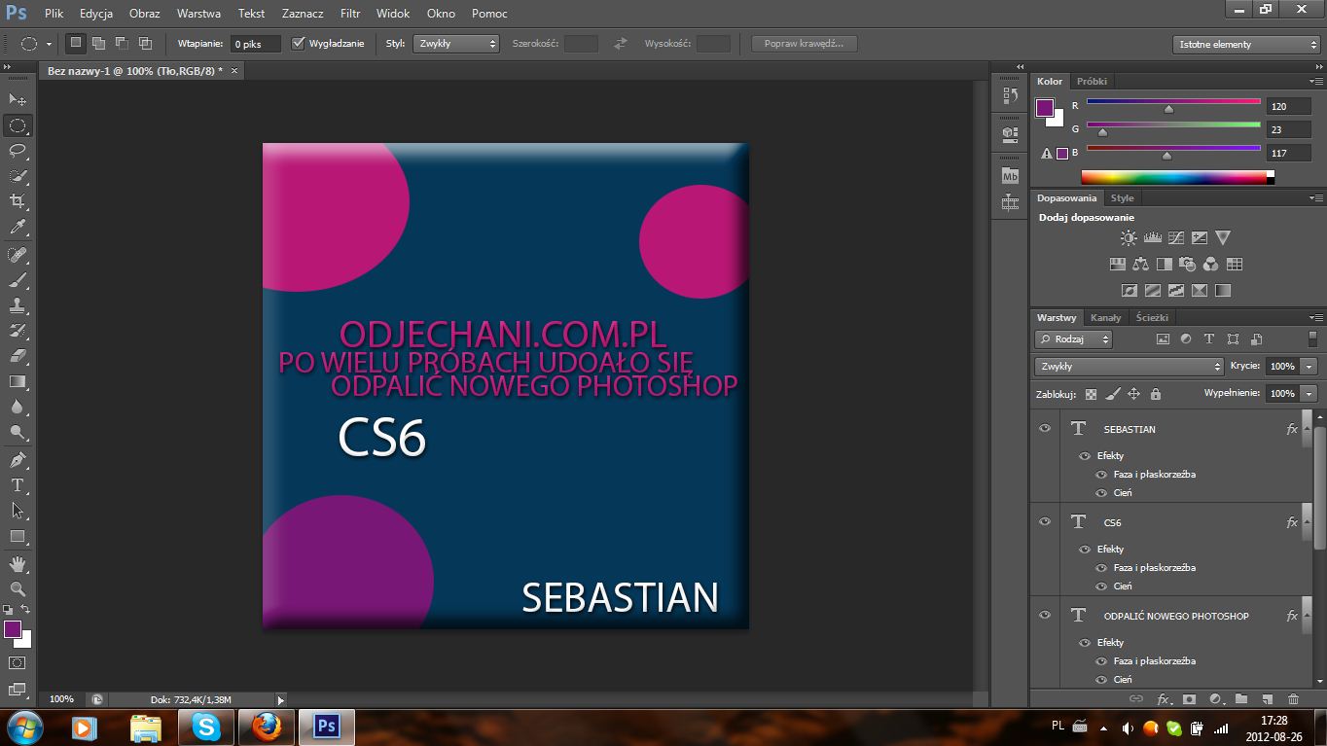Image resolution: width=1327 pixels, height=746 pixels.
Task: Select the Crop tool
Action: [18, 201]
